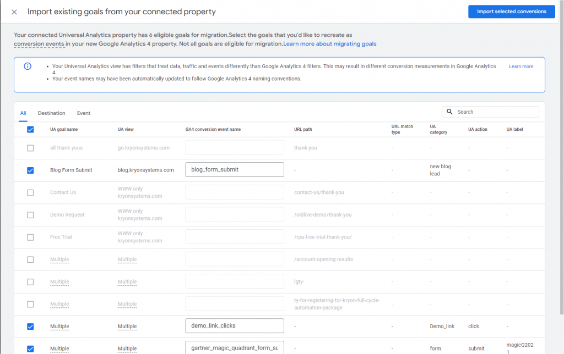Click the Search goals input field
564x354 pixels.
(x=495, y=112)
